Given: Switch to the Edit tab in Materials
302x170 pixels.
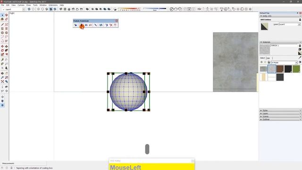Looking at the screenshot, I should 268,58.
